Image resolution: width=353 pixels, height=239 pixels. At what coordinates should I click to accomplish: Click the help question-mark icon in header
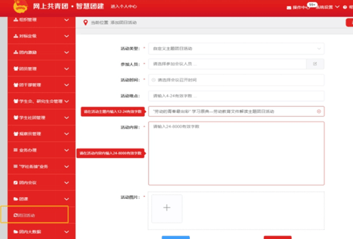(344, 7)
